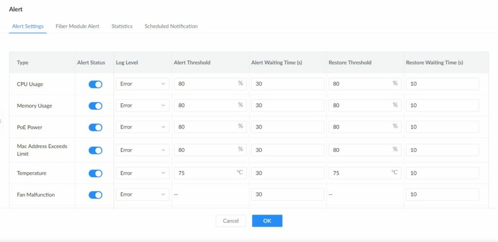
Task: Click the Fan Malfunction Restore Waiting Time field
Action: pyautogui.click(x=443, y=194)
